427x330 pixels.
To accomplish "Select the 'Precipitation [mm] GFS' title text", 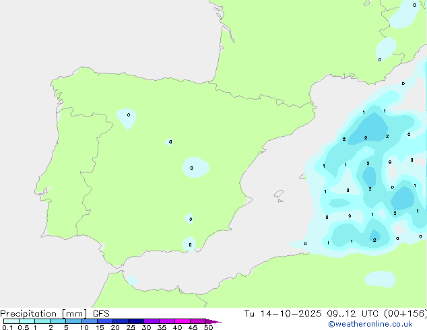I will (55, 314).
